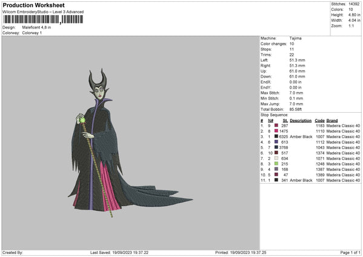Click the Stops value 11
The image size is (363, 257).
(292, 49)
